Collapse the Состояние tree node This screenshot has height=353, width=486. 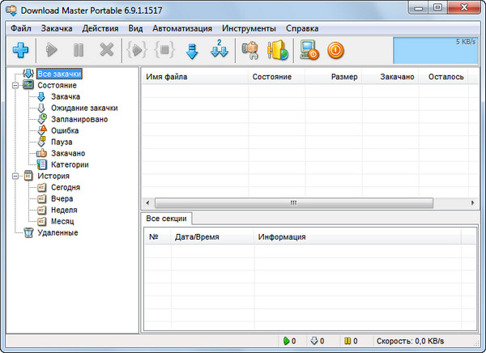click(x=16, y=85)
